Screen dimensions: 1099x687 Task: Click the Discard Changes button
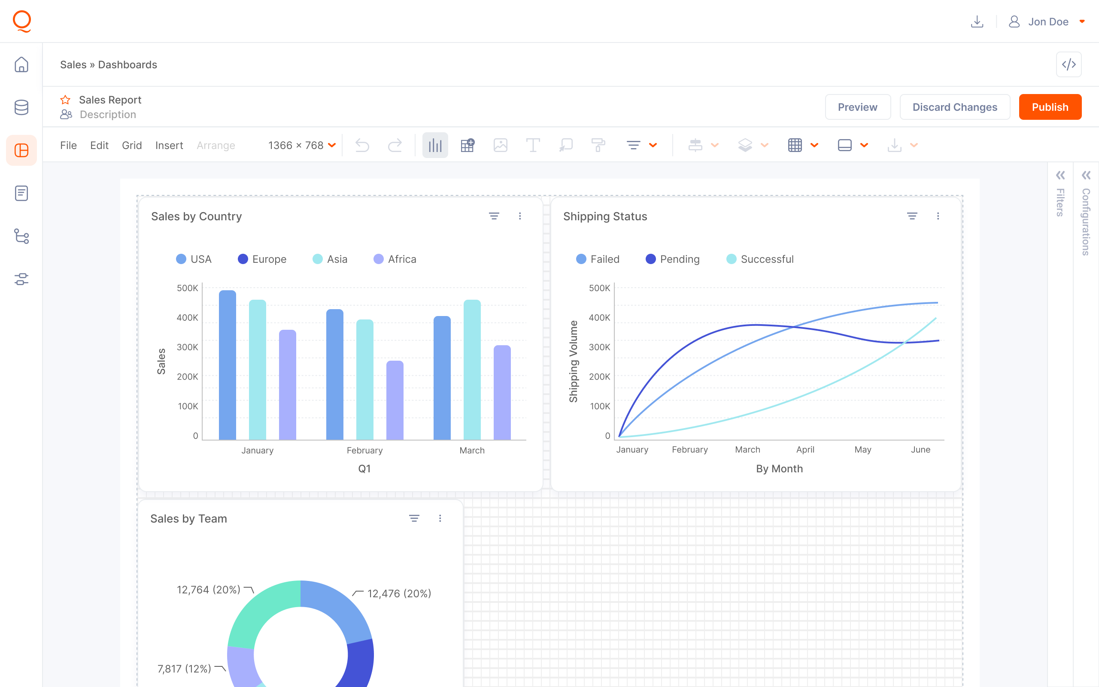[x=955, y=107]
